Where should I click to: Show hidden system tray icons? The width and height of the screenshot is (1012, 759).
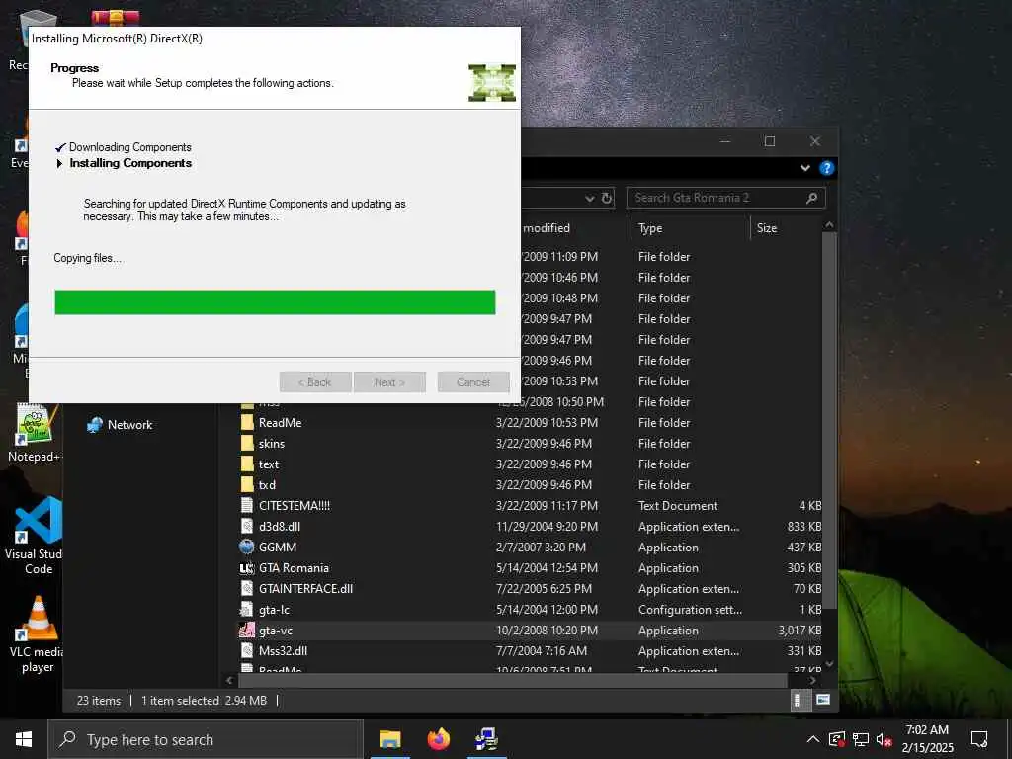tap(813, 739)
